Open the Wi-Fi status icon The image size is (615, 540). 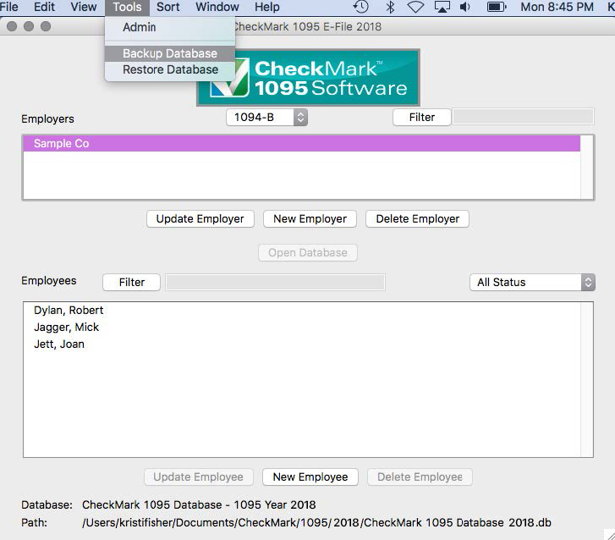[415, 8]
